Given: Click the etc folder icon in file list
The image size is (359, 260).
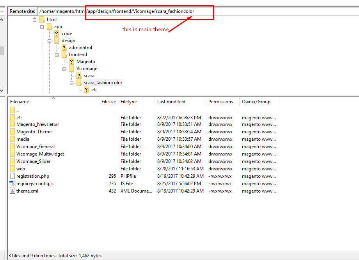Looking at the screenshot, I should [12, 118].
